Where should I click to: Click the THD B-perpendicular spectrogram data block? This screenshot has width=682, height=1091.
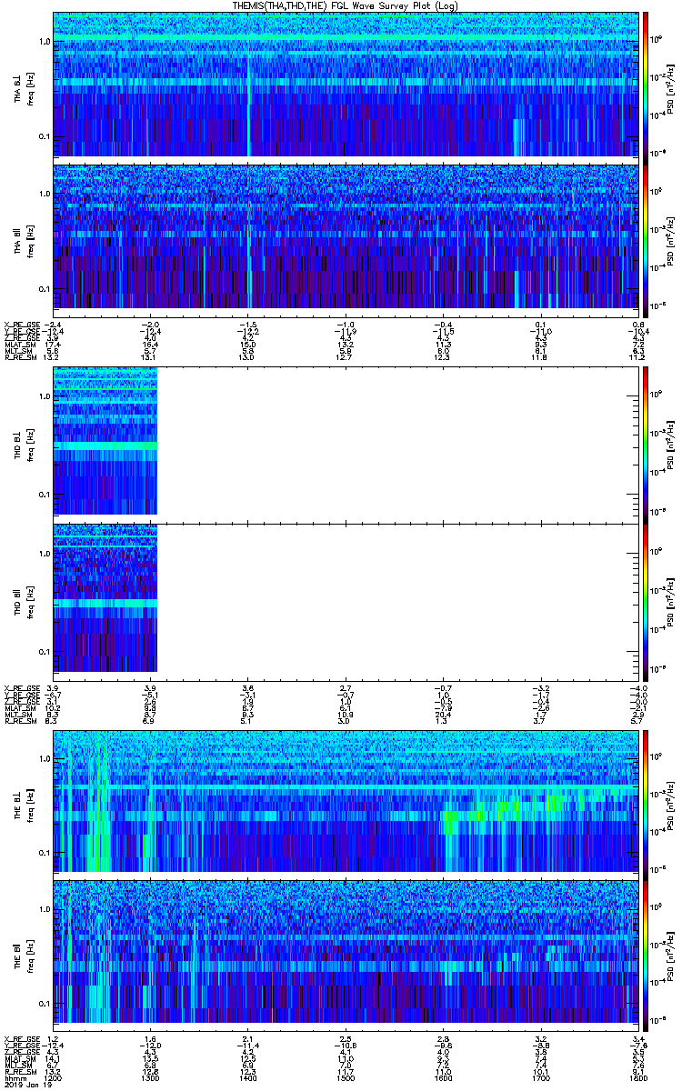105,442
